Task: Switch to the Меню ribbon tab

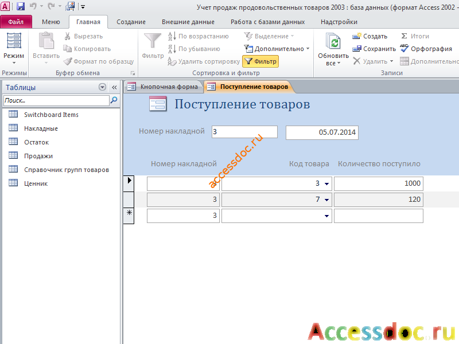Action: click(x=50, y=22)
